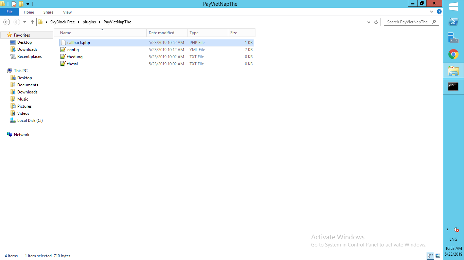The height and width of the screenshot is (260, 464).
Task: Open the clock showing 10:53 AM
Action: pos(454,251)
